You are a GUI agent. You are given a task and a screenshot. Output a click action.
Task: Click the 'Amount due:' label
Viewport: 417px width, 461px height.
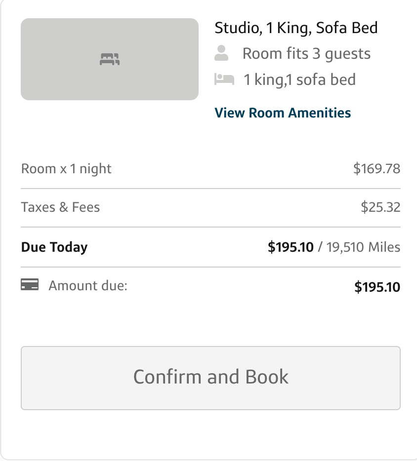[x=88, y=285]
